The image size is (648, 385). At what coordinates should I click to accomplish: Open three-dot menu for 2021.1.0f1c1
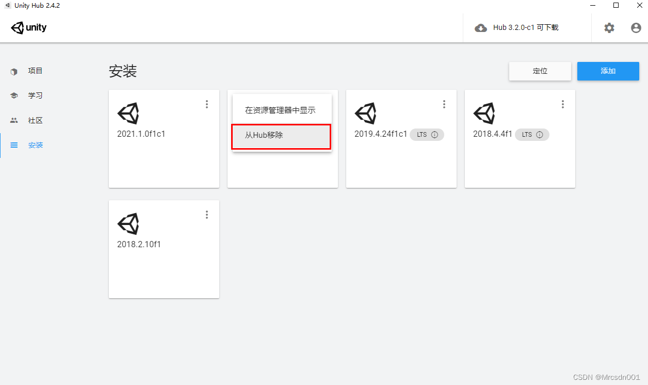coord(207,104)
